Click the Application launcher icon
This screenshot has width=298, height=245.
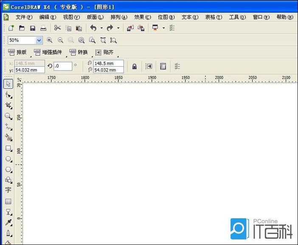pos(155,28)
